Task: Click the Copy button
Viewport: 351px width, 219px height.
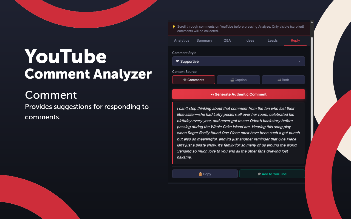Action: click(205, 174)
